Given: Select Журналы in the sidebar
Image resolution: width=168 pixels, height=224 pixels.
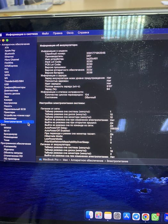Looking at the screenshot, I should point(9,150).
